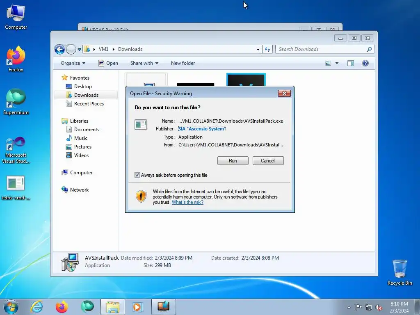Image resolution: width=420 pixels, height=315 pixels.
Task: Select Libraries in the navigation pane
Action: pyautogui.click(x=79, y=121)
